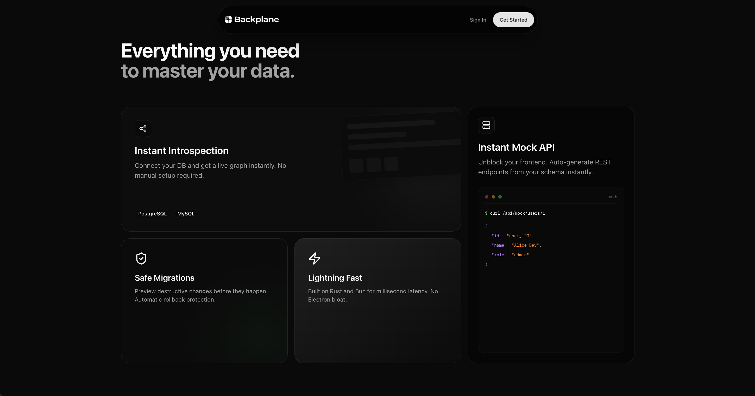Click the lightning bolt icon for Lightning Fast

tap(314, 258)
